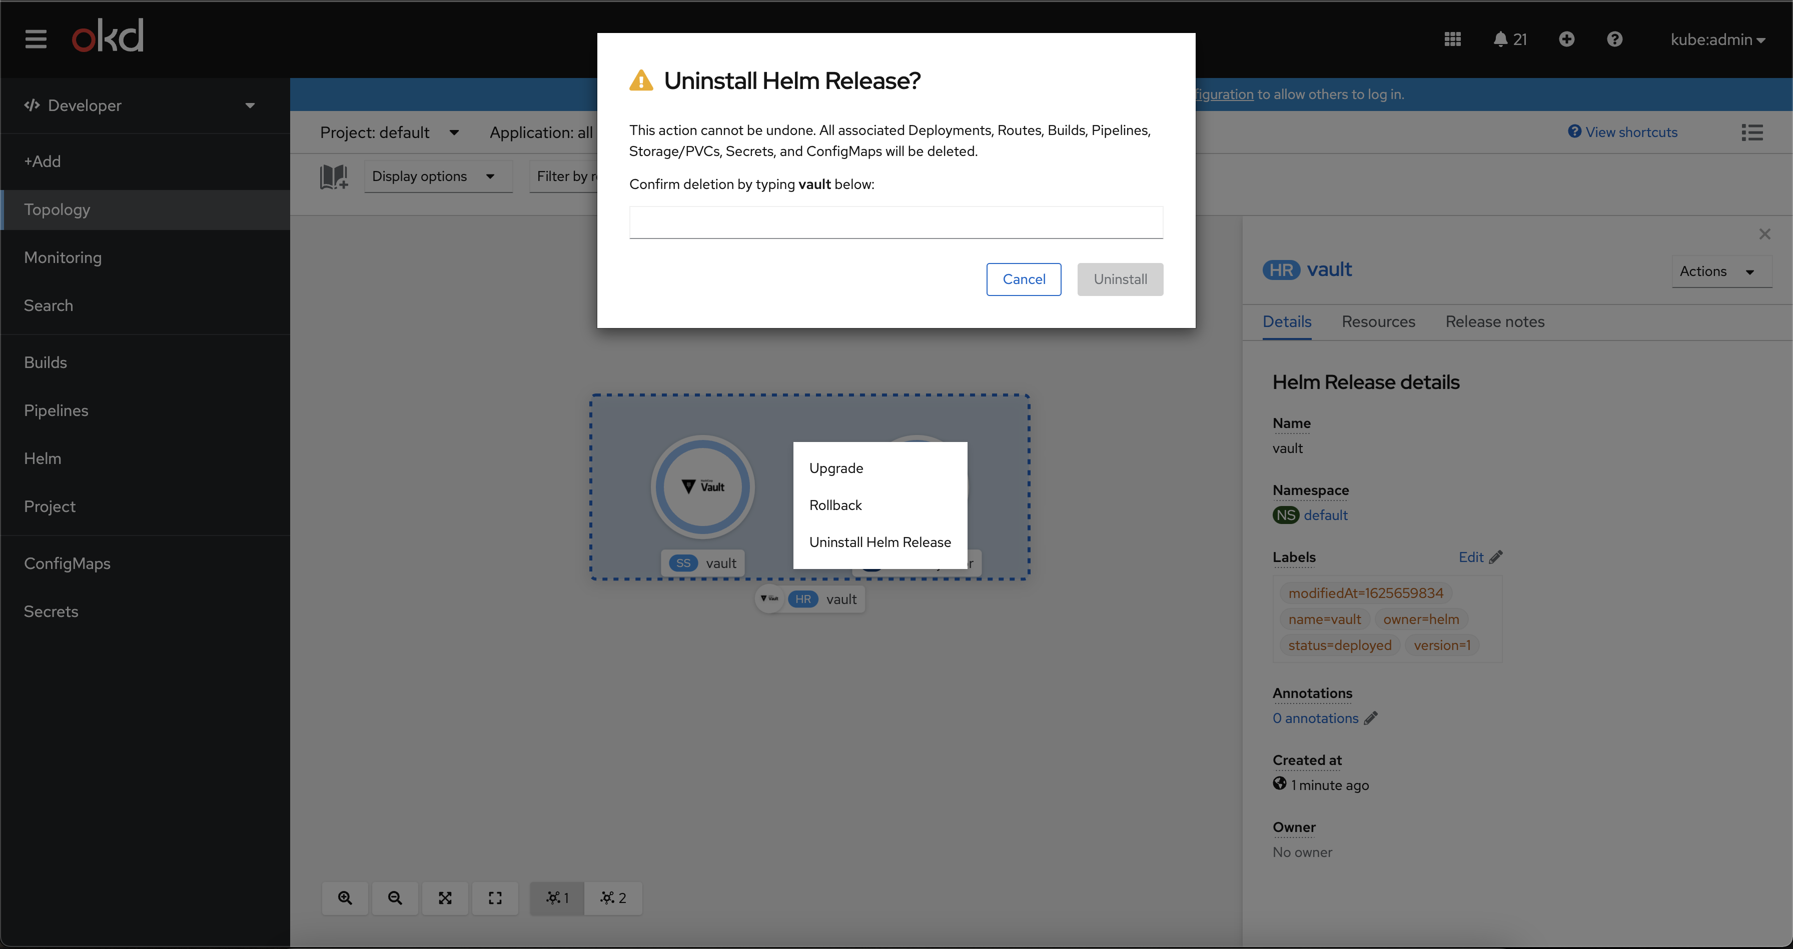1793x949 pixels.
Task: Click the Cancel button in dialog
Action: pyautogui.click(x=1023, y=279)
